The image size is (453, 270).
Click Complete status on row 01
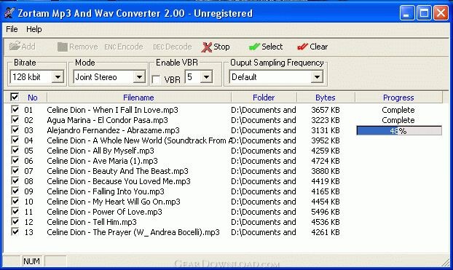tap(398, 110)
